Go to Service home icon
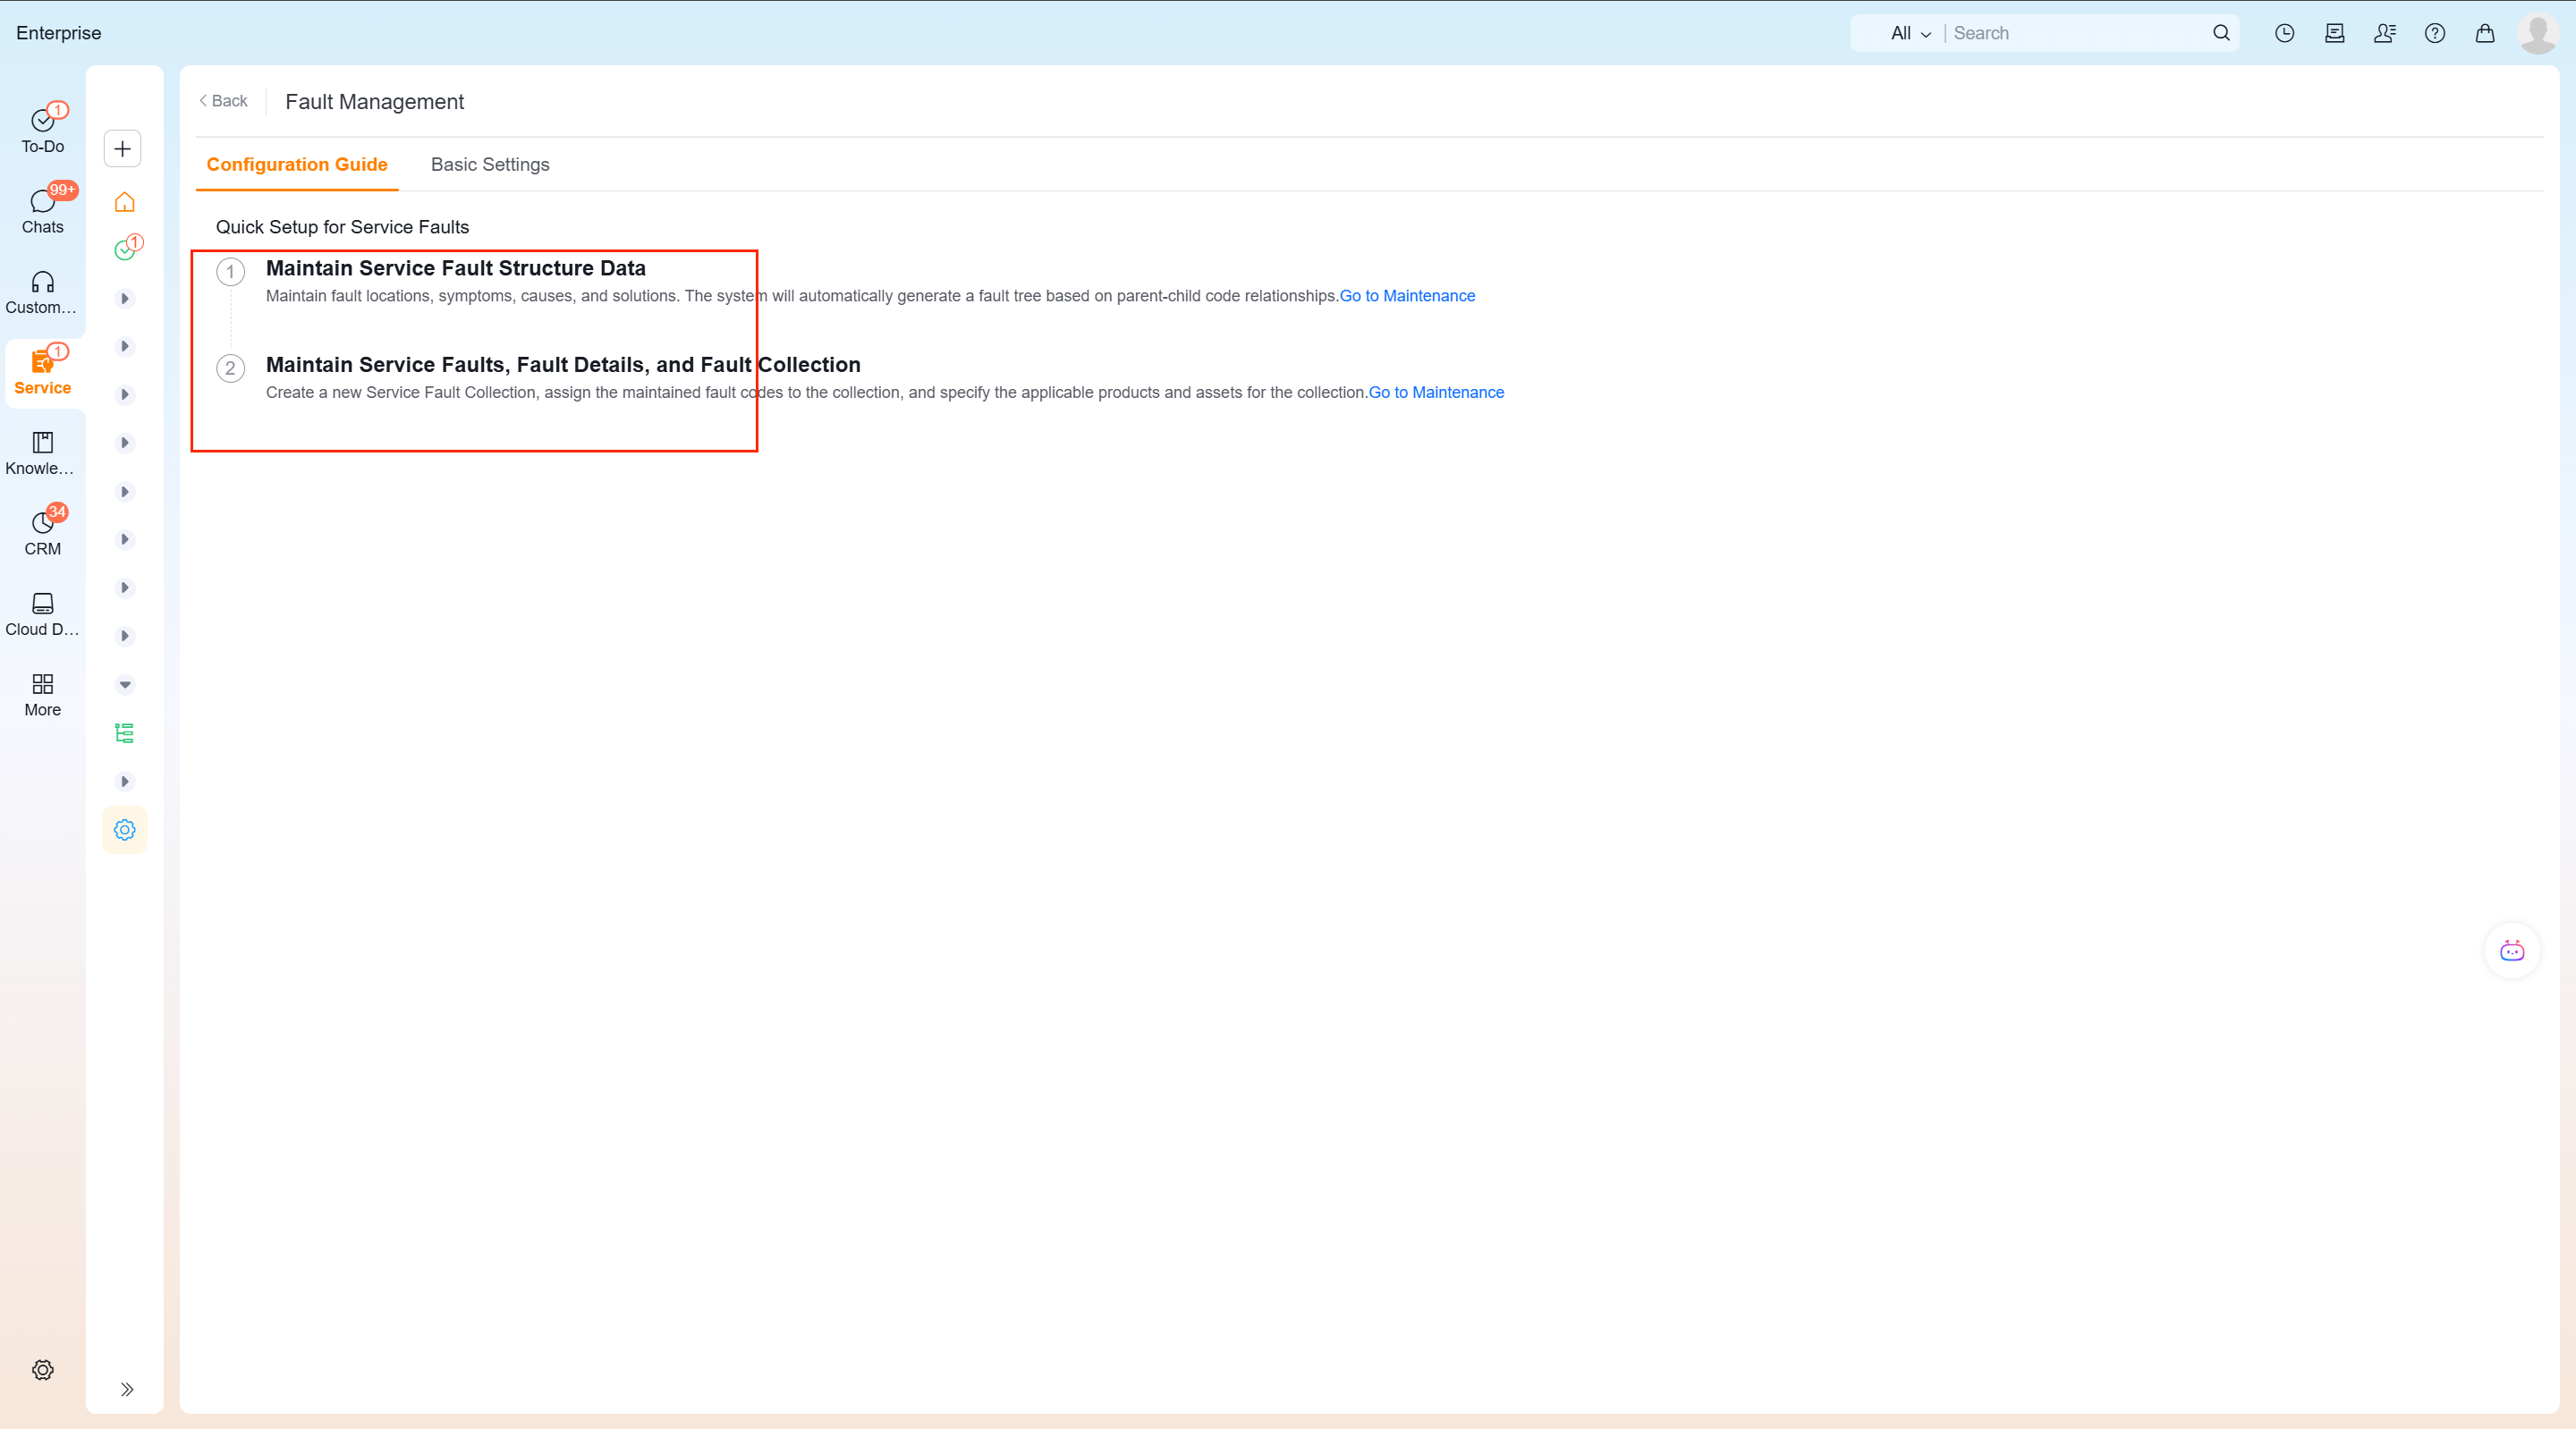 pyautogui.click(x=125, y=202)
